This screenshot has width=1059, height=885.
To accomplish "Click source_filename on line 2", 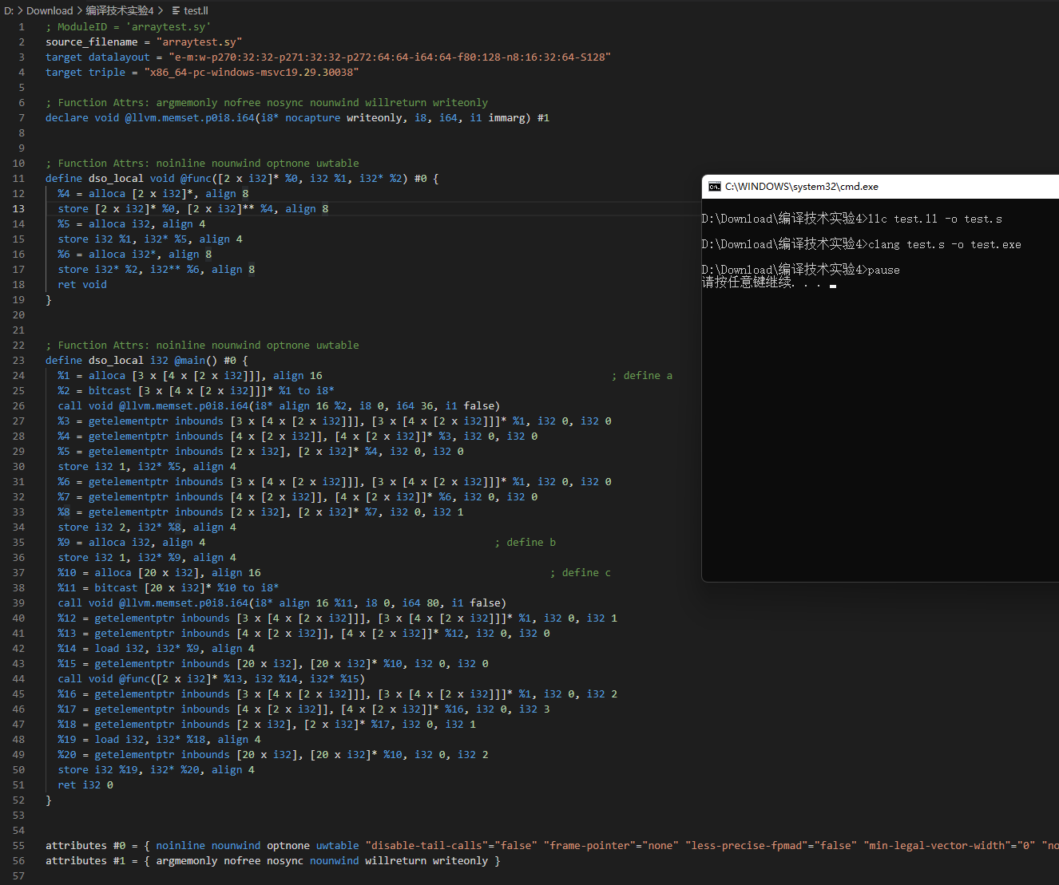I will pyautogui.click(x=92, y=41).
